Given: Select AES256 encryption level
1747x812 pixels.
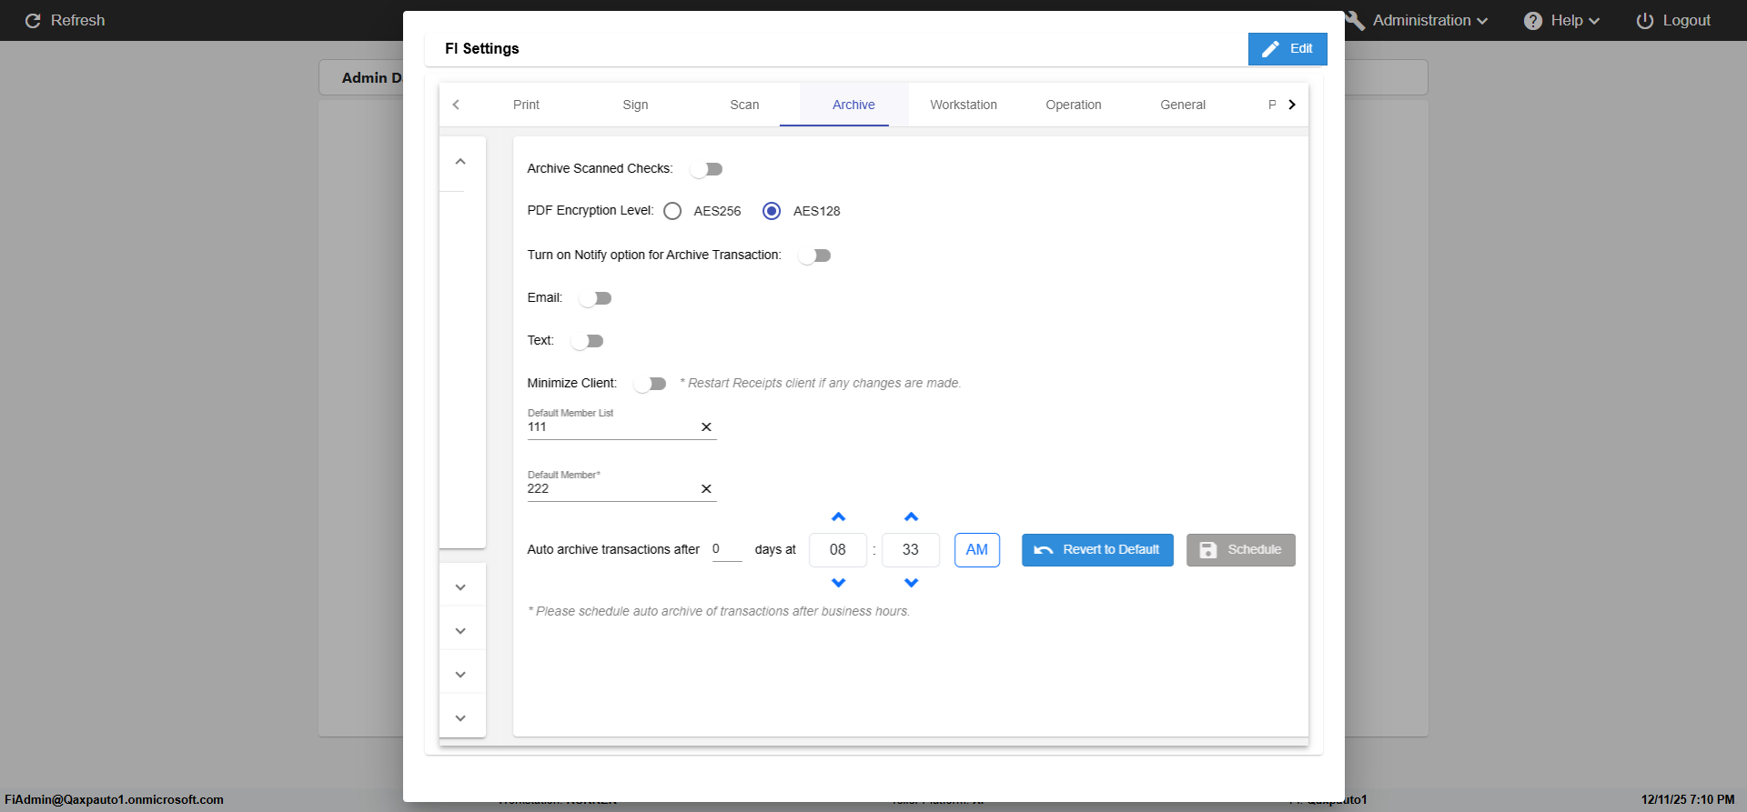Looking at the screenshot, I should 672,211.
